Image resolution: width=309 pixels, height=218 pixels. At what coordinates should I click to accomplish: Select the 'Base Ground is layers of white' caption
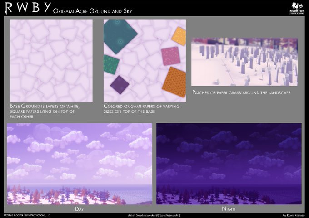coord(45,111)
